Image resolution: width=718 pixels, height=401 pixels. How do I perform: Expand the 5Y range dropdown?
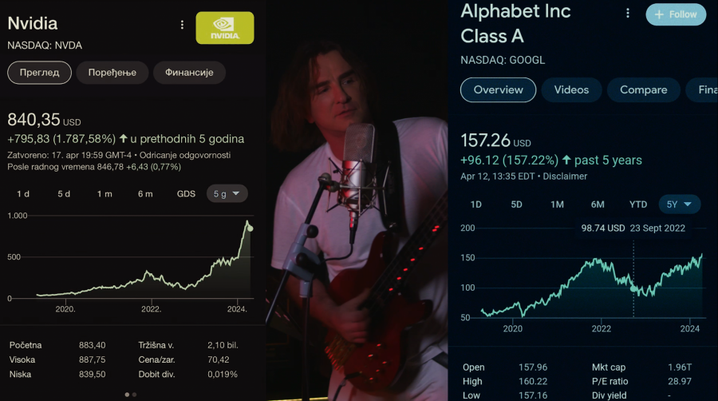[x=680, y=204]
